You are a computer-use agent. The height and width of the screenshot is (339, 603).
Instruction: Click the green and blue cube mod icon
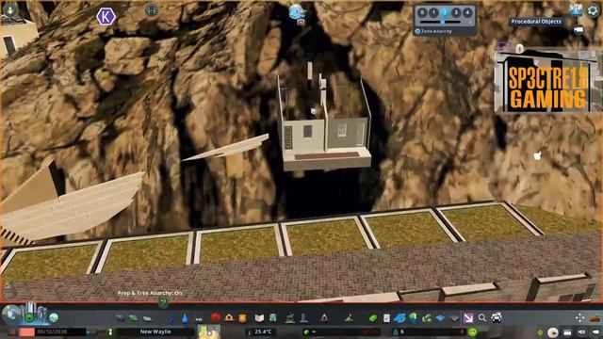point(414,317)
